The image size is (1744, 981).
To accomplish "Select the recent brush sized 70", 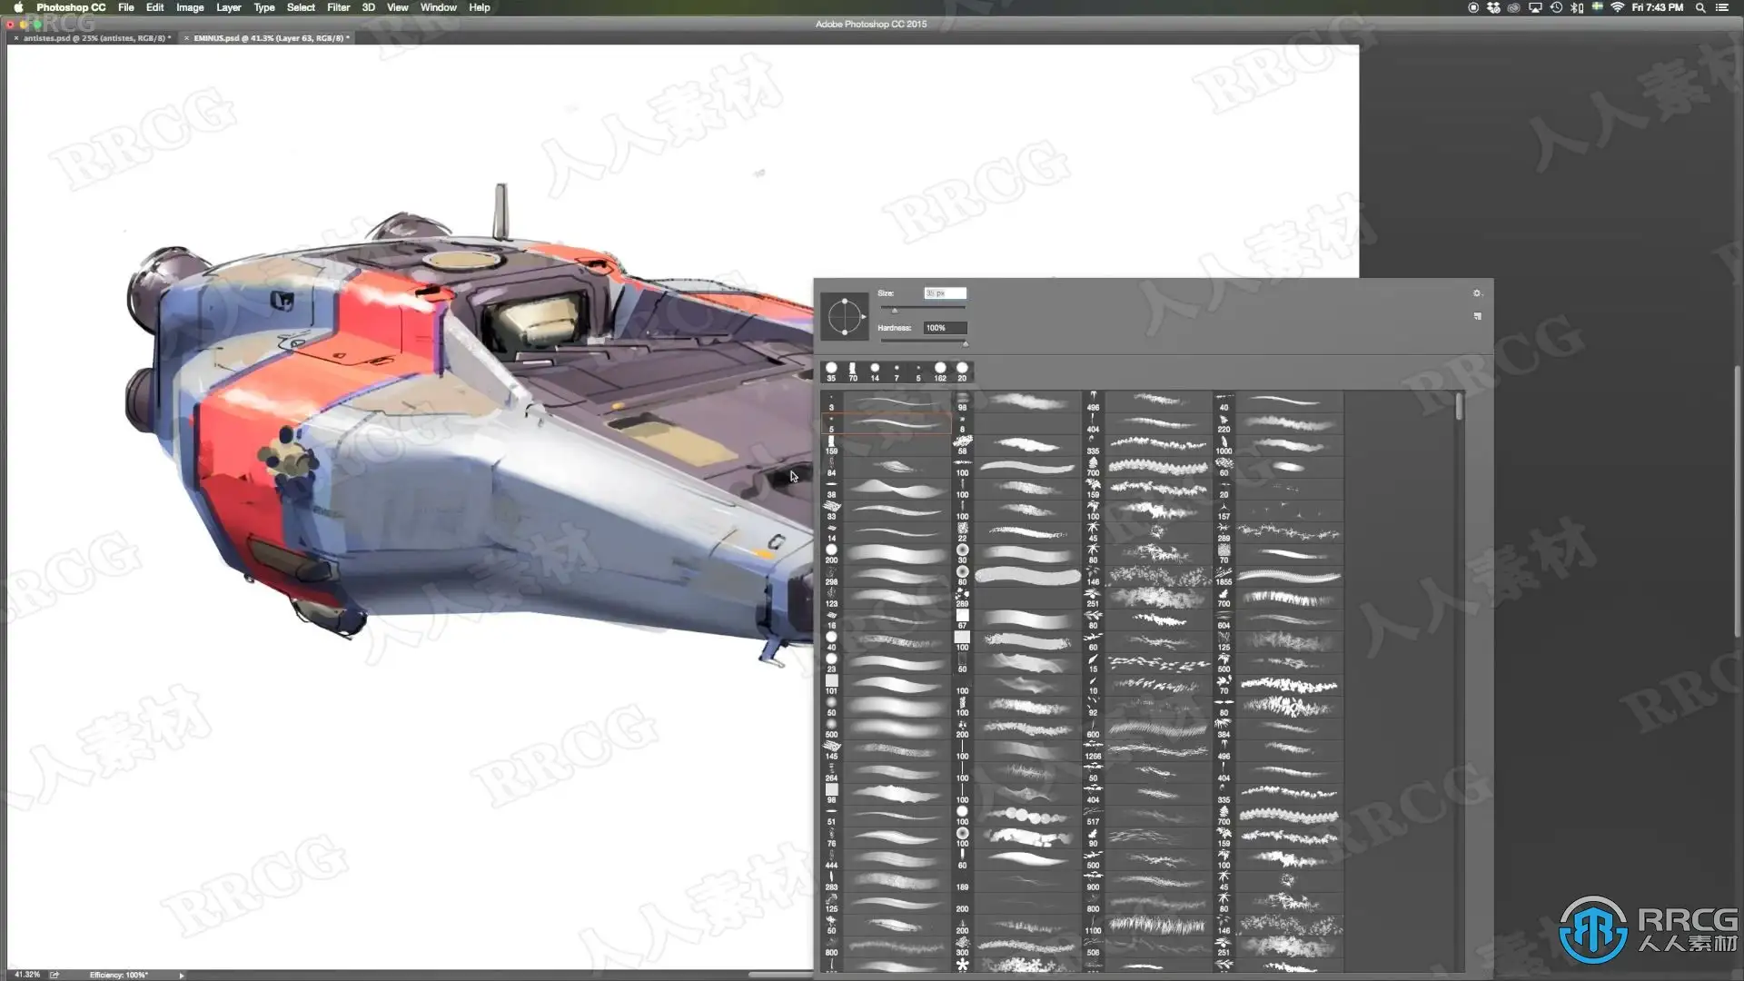I will point(853,371).
